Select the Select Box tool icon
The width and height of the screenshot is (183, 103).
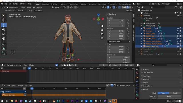[x=4, y=16]
